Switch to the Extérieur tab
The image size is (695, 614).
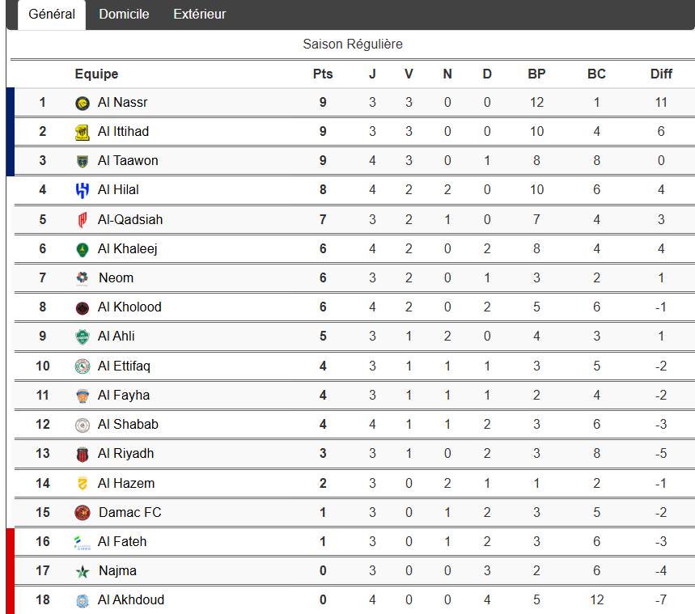point(199,15)
